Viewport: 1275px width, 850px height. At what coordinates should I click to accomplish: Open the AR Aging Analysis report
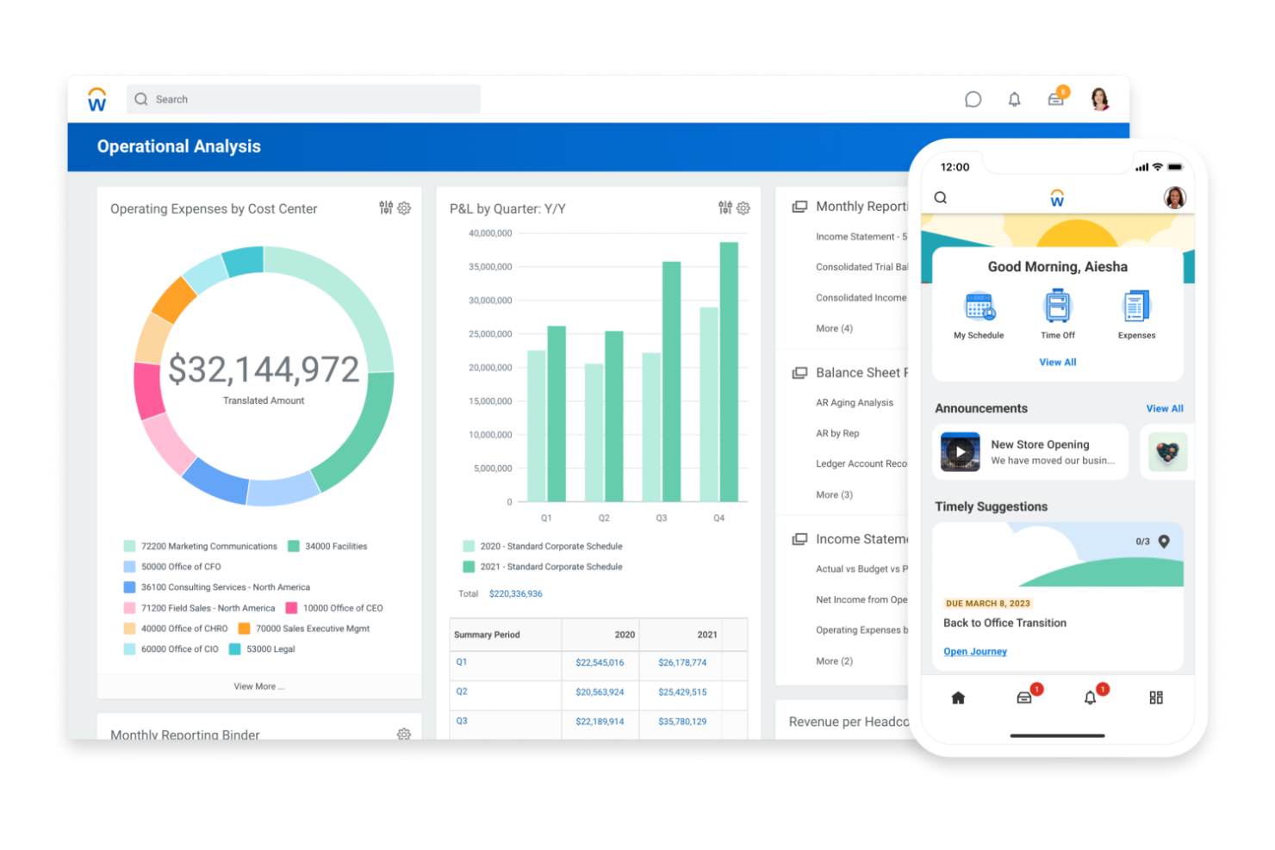855,402
